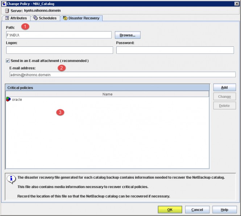Image resolution: width=241 pixels, height=216 pixels.
Task: Cancel the policy change
Action: 197,209
